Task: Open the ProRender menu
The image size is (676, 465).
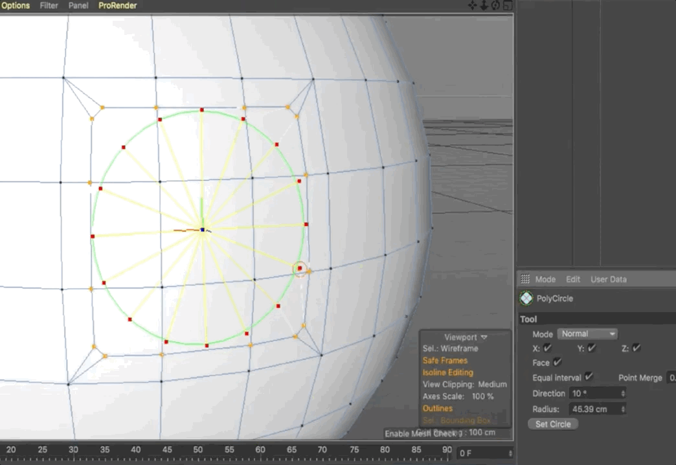Action: click(117, 6)
